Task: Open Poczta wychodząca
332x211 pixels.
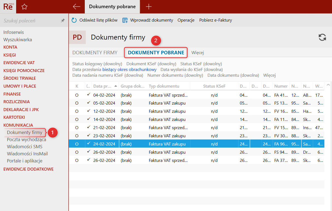Action: pyautogui.click(x=27, y=139)
